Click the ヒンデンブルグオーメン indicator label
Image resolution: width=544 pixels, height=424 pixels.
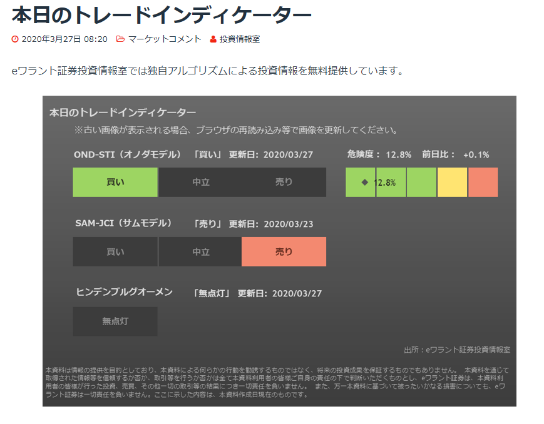point(124,292)
